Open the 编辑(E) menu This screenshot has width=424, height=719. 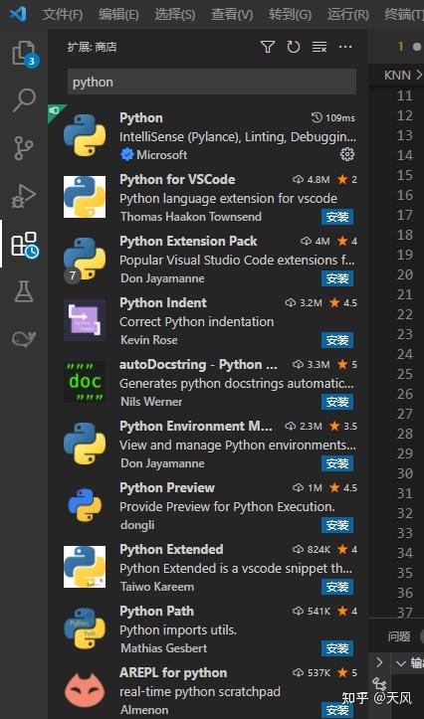pyautogui.click(x=118, y=15)
